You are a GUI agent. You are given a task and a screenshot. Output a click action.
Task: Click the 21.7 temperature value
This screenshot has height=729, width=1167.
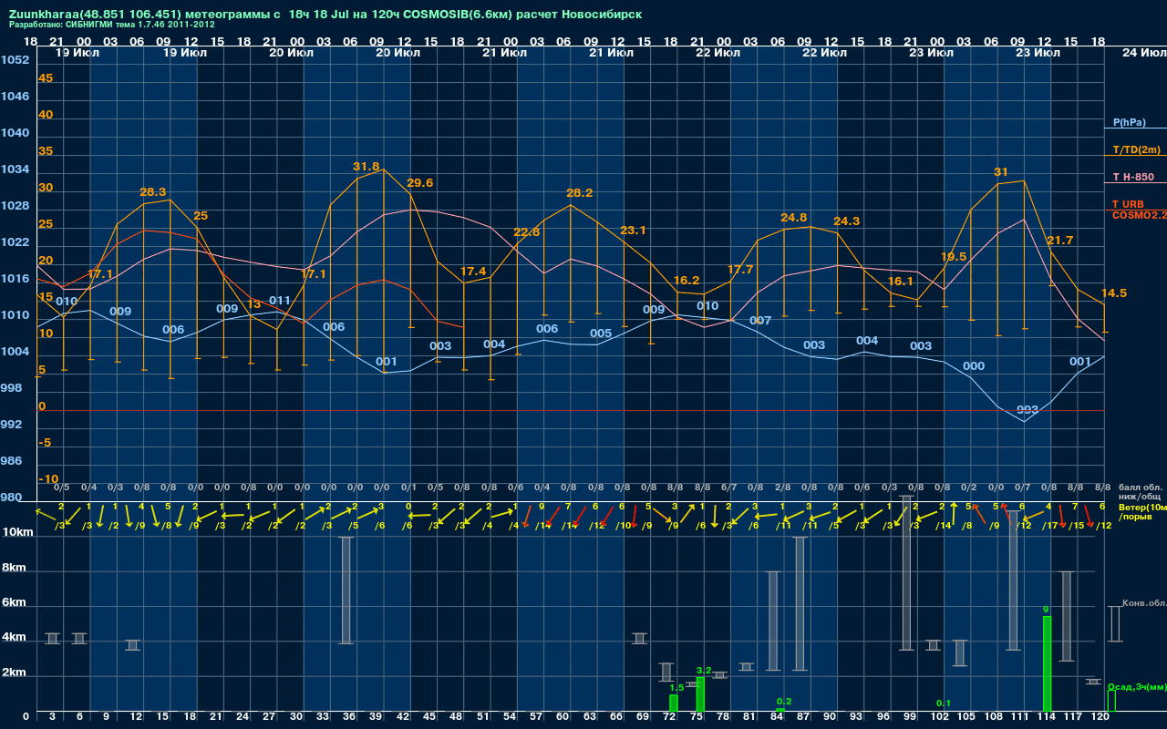pos(1059,241)
